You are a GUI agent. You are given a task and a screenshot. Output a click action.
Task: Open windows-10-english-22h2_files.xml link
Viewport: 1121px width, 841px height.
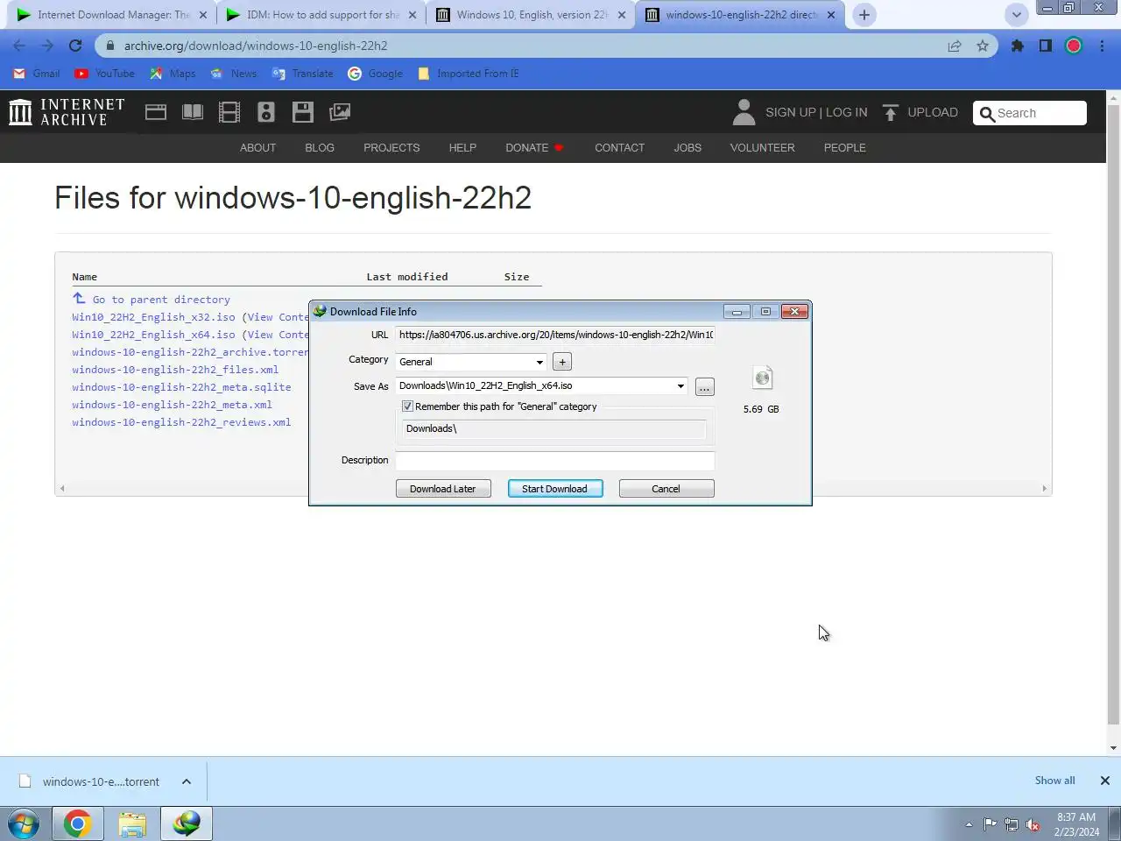pos(175,370)
